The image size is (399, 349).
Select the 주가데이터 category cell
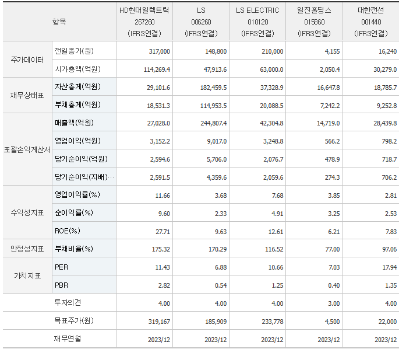pos(27,60)
